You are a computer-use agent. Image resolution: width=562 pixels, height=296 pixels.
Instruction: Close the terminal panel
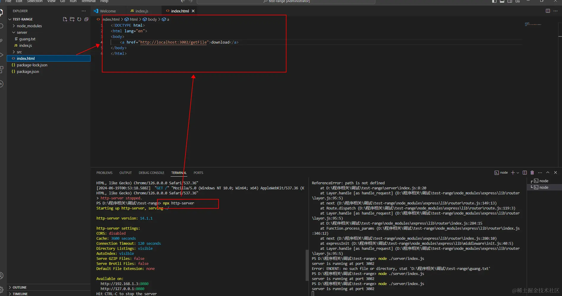pyautogui.click(x=555, y=173)
